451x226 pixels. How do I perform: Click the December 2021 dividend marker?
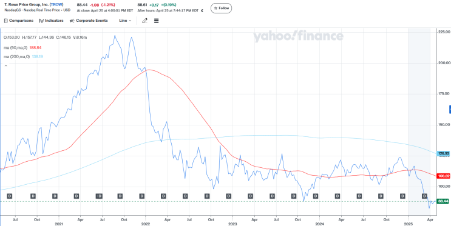(x=142, y=196)
